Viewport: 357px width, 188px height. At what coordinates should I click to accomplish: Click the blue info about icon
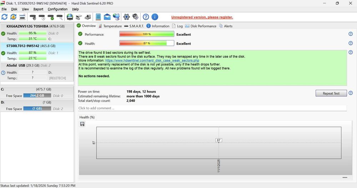155,17
